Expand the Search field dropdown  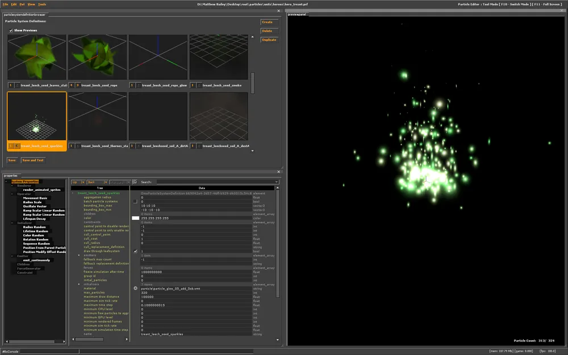pos(276,182)
